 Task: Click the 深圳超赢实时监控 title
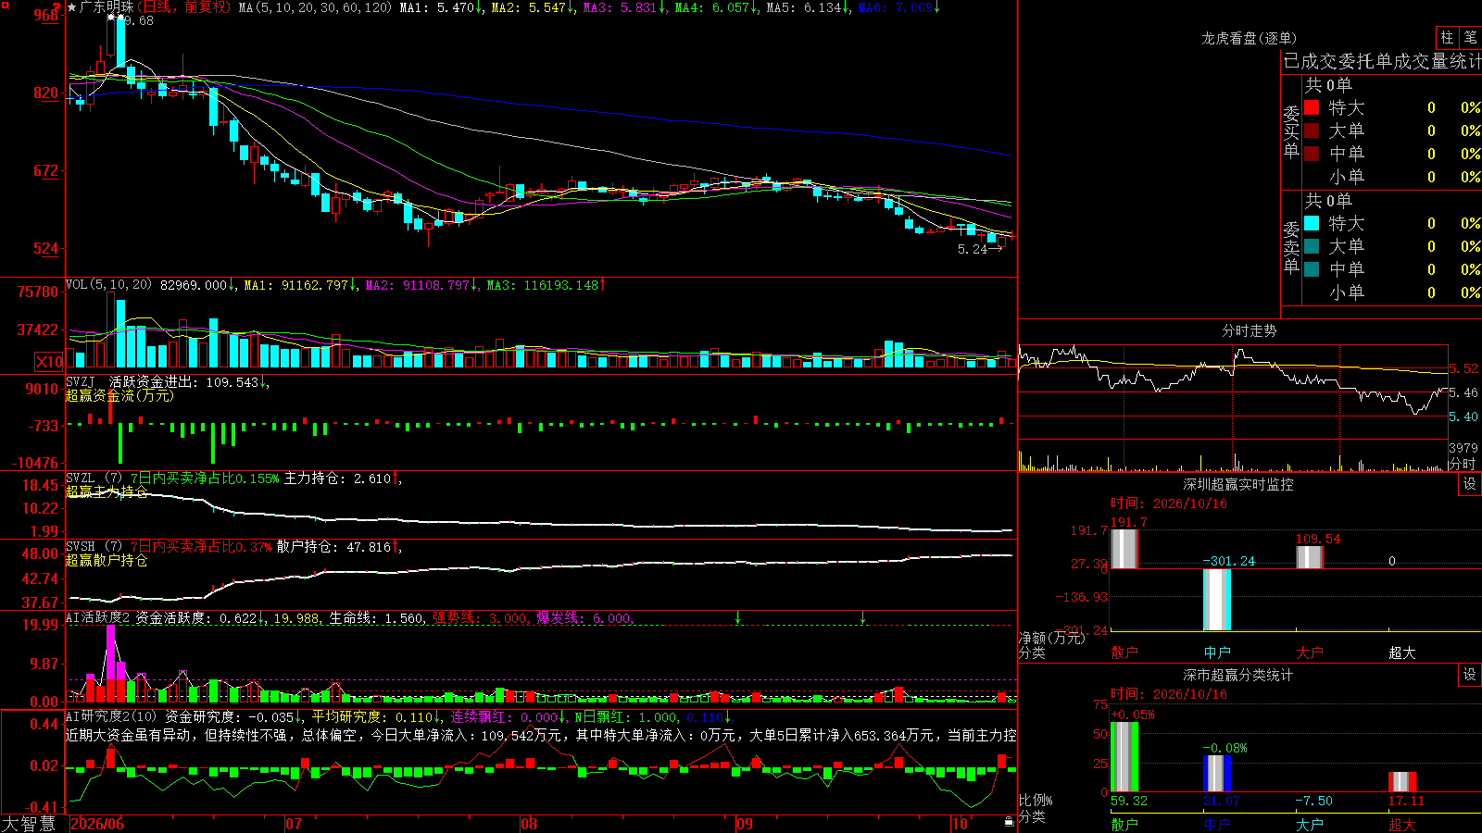[x=1237, y=484]
